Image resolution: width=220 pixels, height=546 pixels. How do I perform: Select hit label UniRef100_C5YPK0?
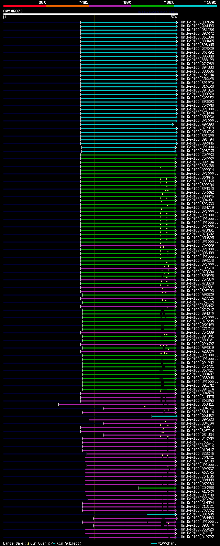click(x=198, y=158)
